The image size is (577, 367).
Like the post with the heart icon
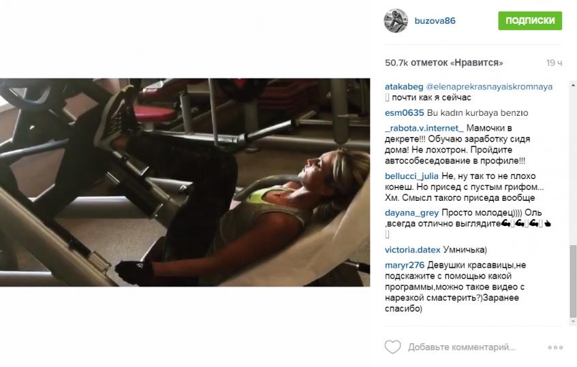392,347
